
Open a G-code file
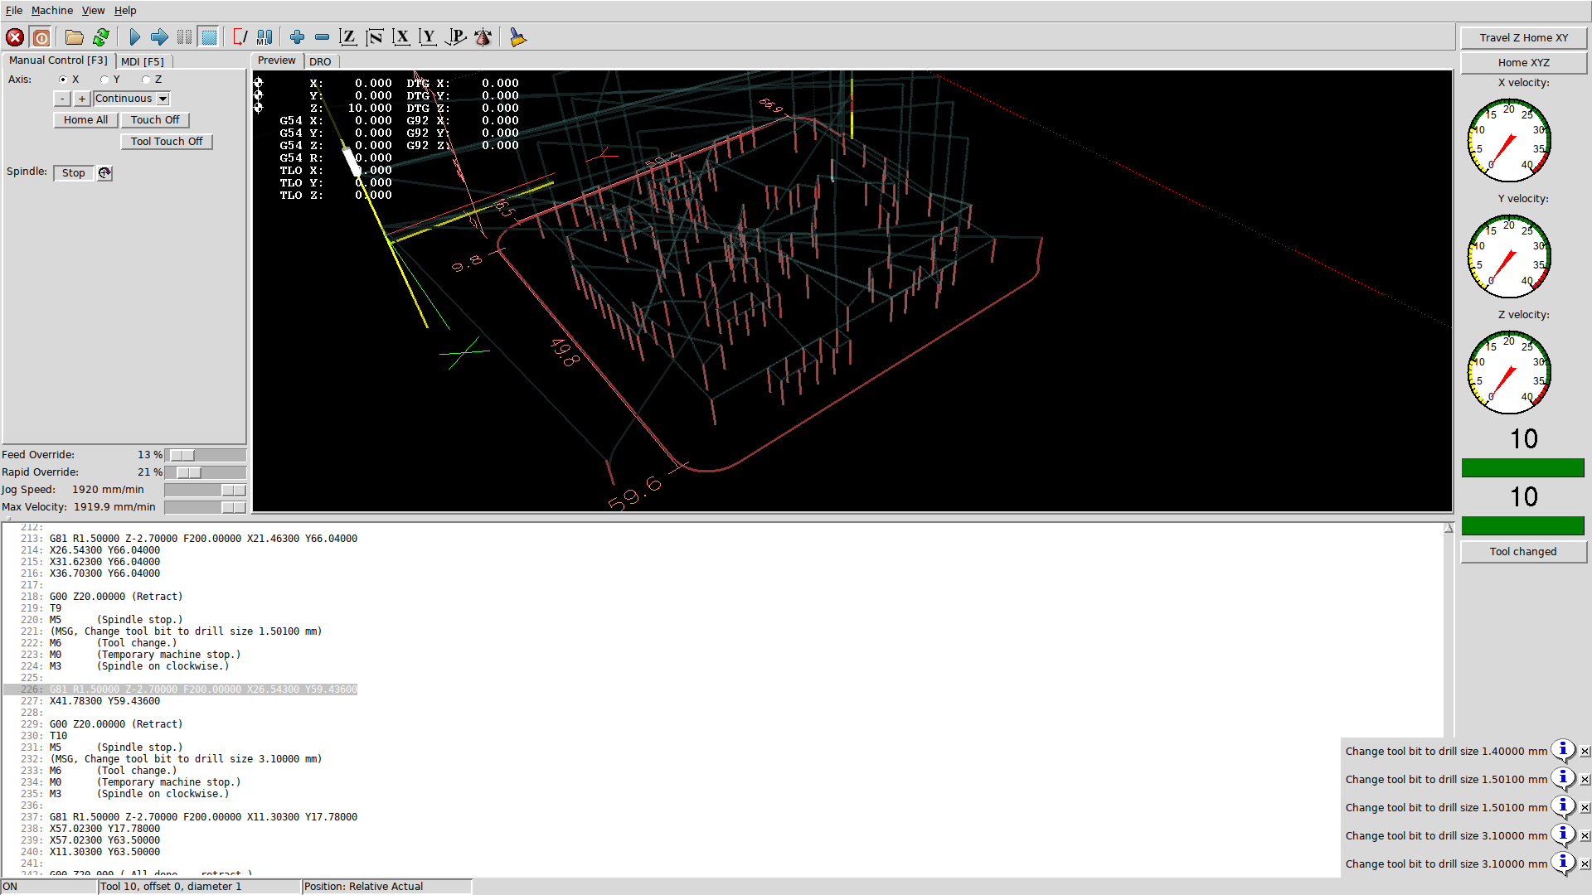click(x=74, y=37)
